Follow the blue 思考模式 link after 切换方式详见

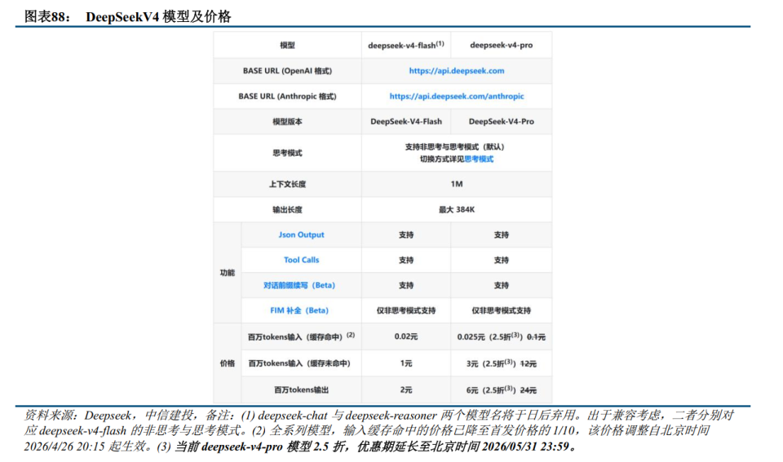coord(479,159)
